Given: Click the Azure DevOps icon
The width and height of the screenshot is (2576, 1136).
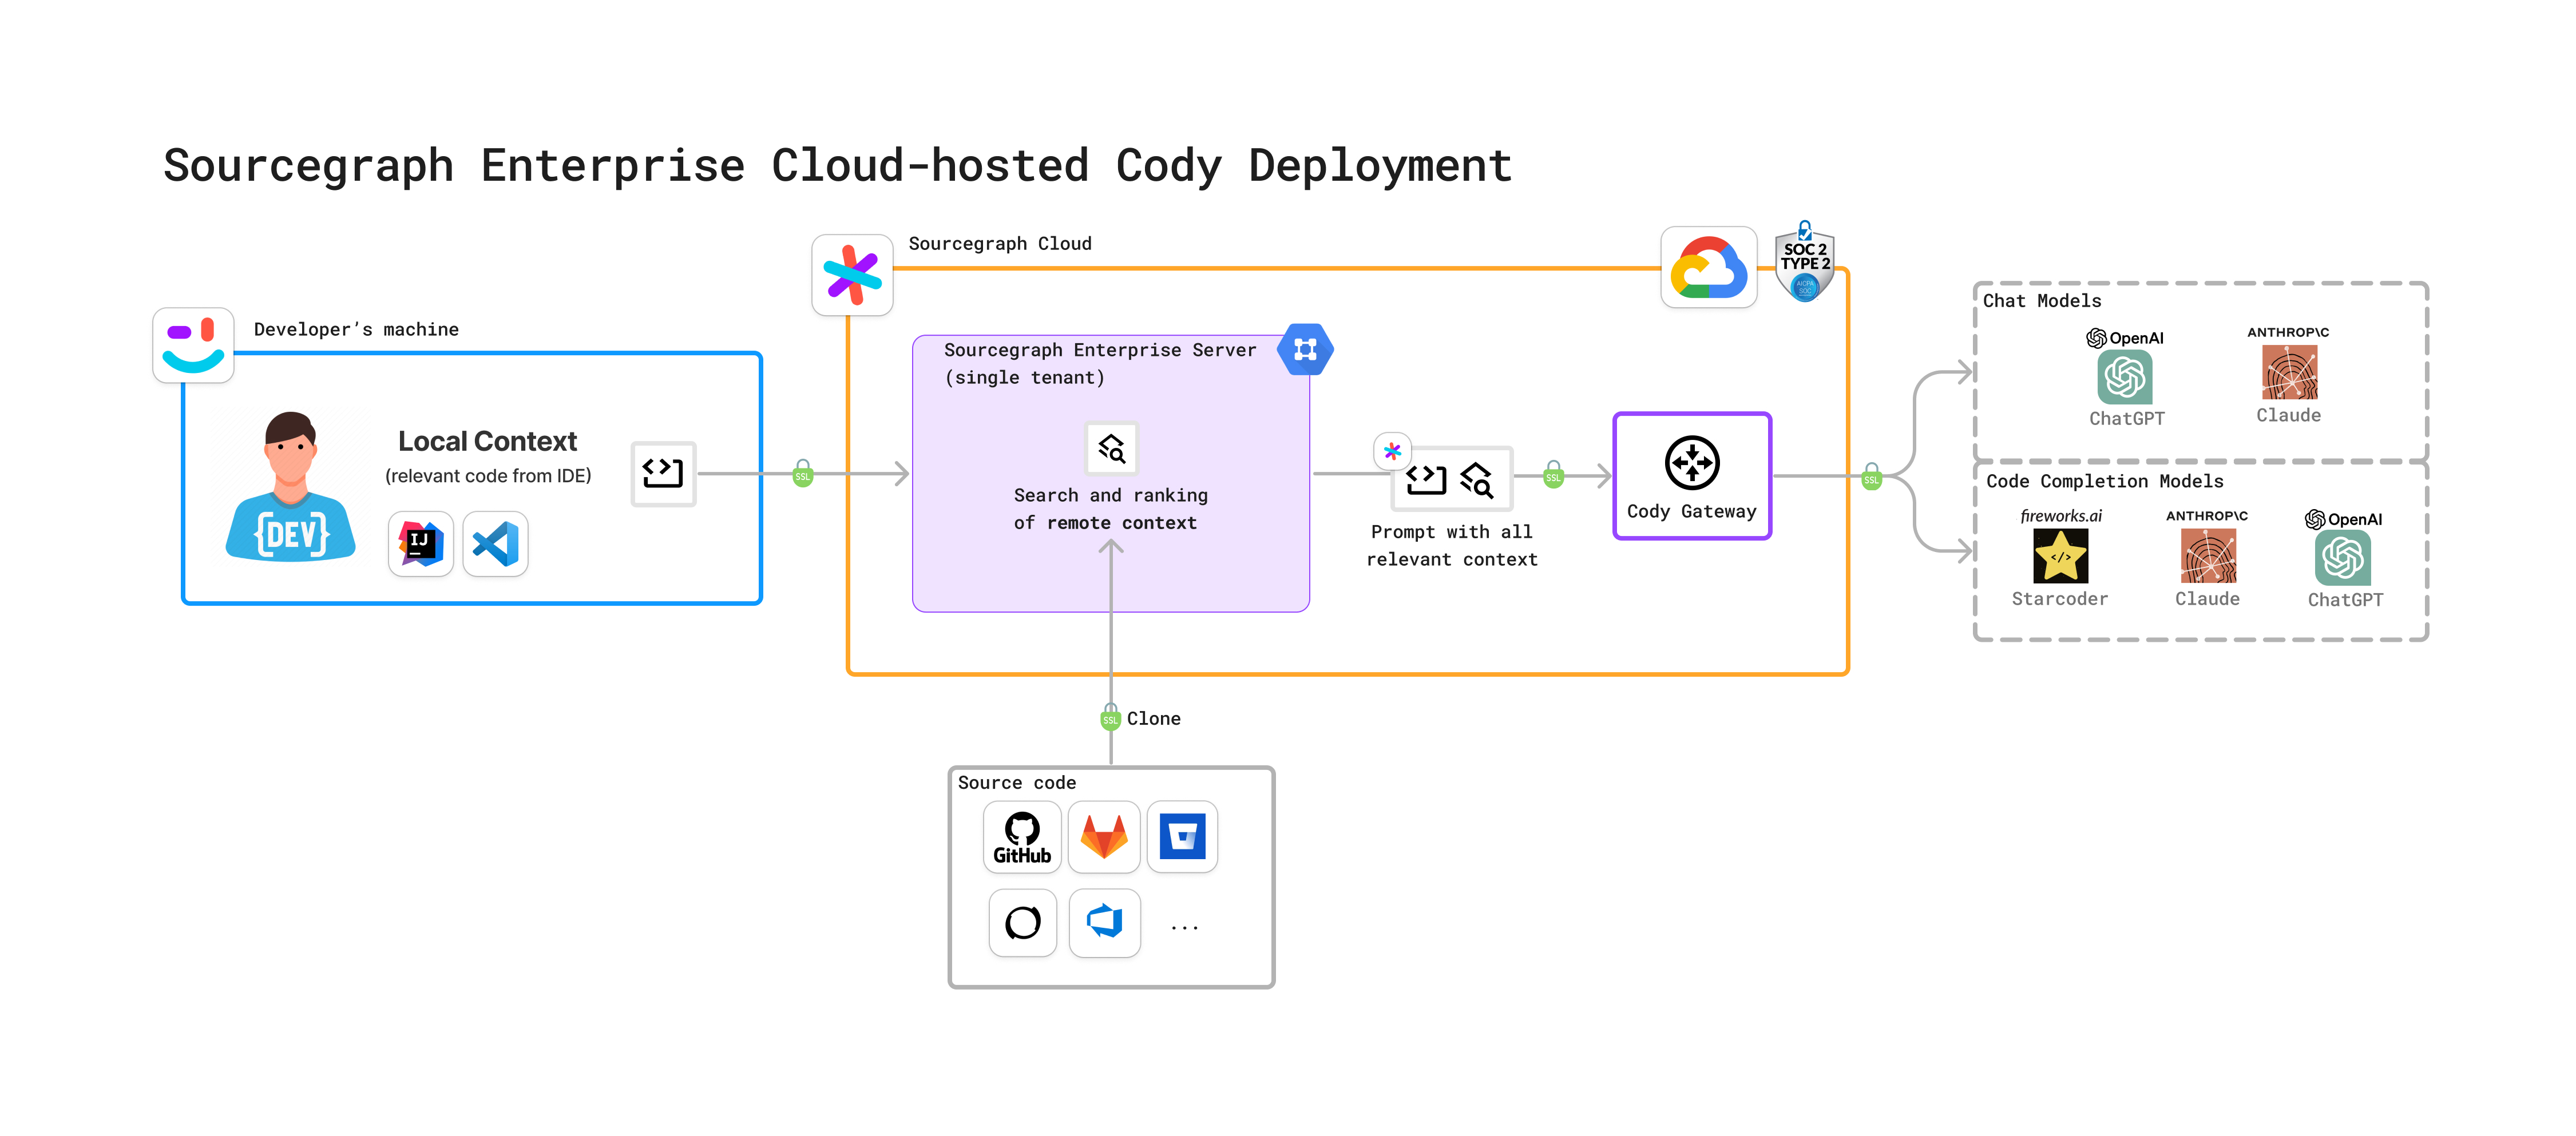Looking at the screenshot, I should 1104,922.
